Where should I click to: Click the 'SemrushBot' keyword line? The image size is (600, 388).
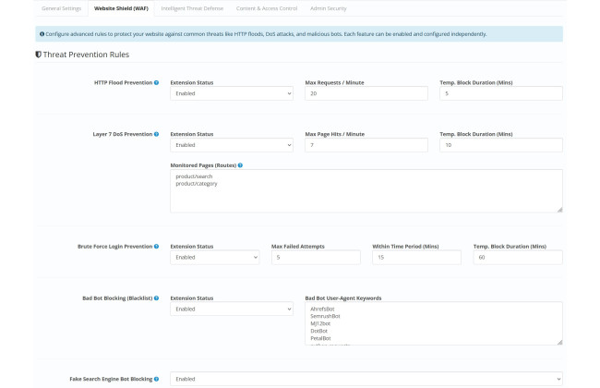(x=325, y=316)
